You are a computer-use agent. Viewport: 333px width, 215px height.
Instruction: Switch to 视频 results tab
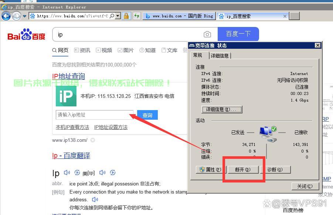pos(104,50)
